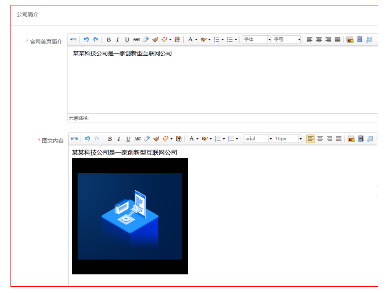
Task: Toggle italic in 官网首页简介 editor
Action: point(118,39)
